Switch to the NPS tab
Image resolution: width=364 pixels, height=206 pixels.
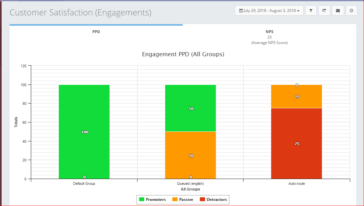(270, 32)
